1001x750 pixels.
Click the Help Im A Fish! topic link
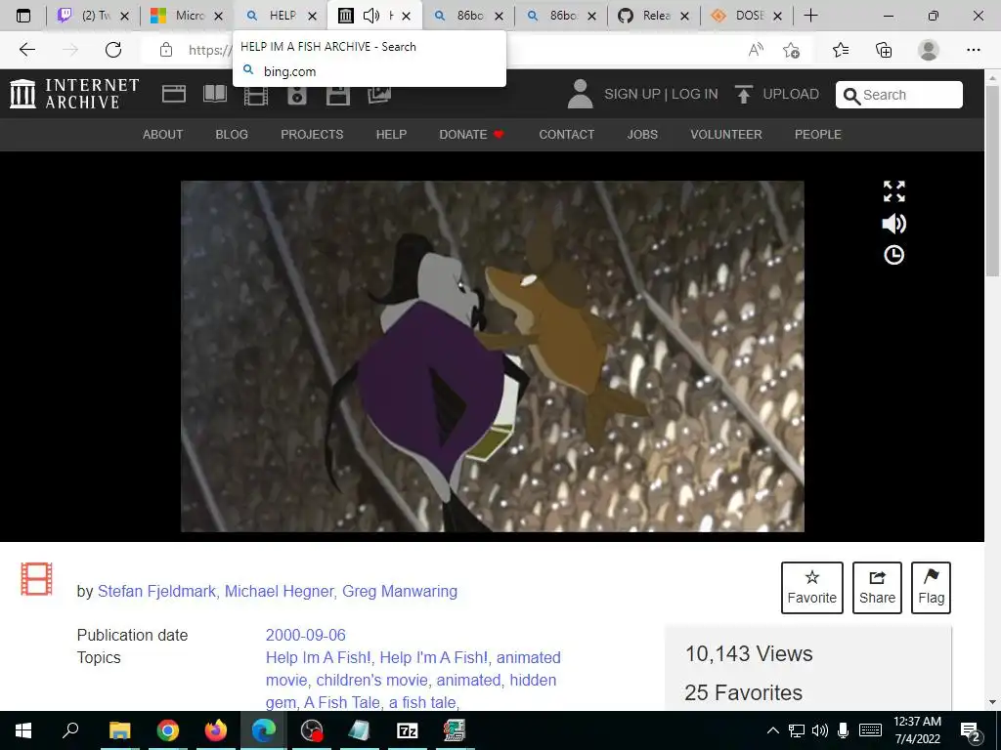(318, 657)
